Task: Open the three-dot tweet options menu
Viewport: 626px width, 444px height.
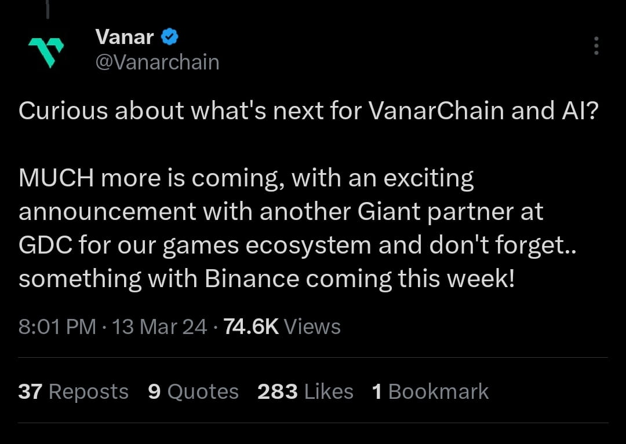Action: pos(596,46)
